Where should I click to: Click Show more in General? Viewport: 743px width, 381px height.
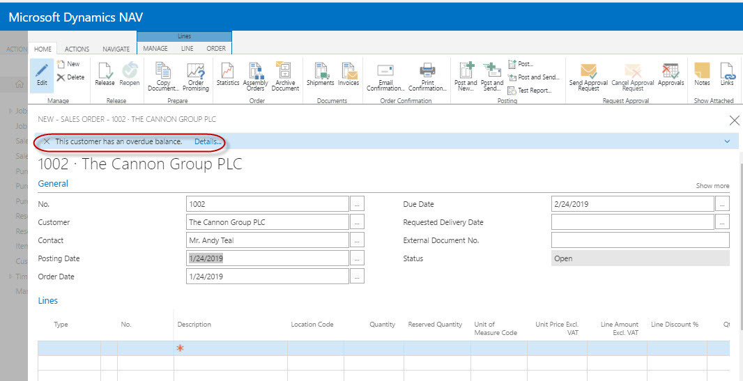(712, 186)
